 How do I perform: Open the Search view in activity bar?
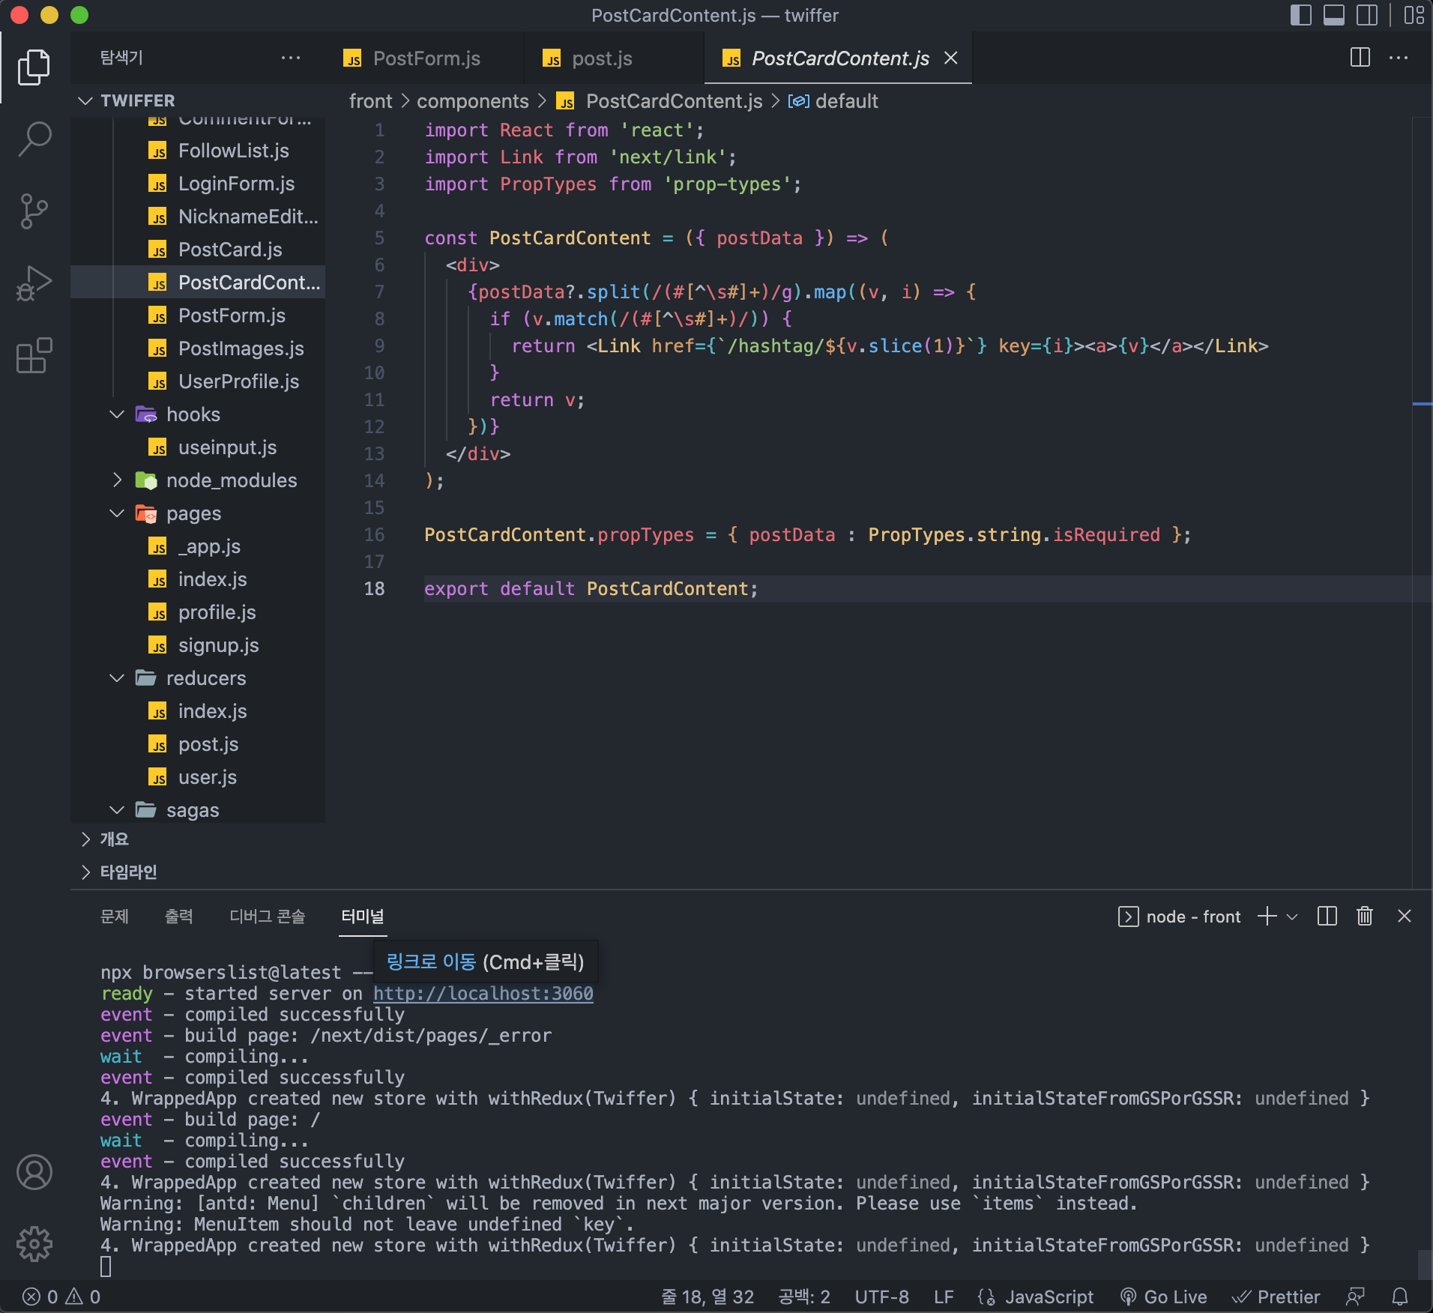(34, 139)
